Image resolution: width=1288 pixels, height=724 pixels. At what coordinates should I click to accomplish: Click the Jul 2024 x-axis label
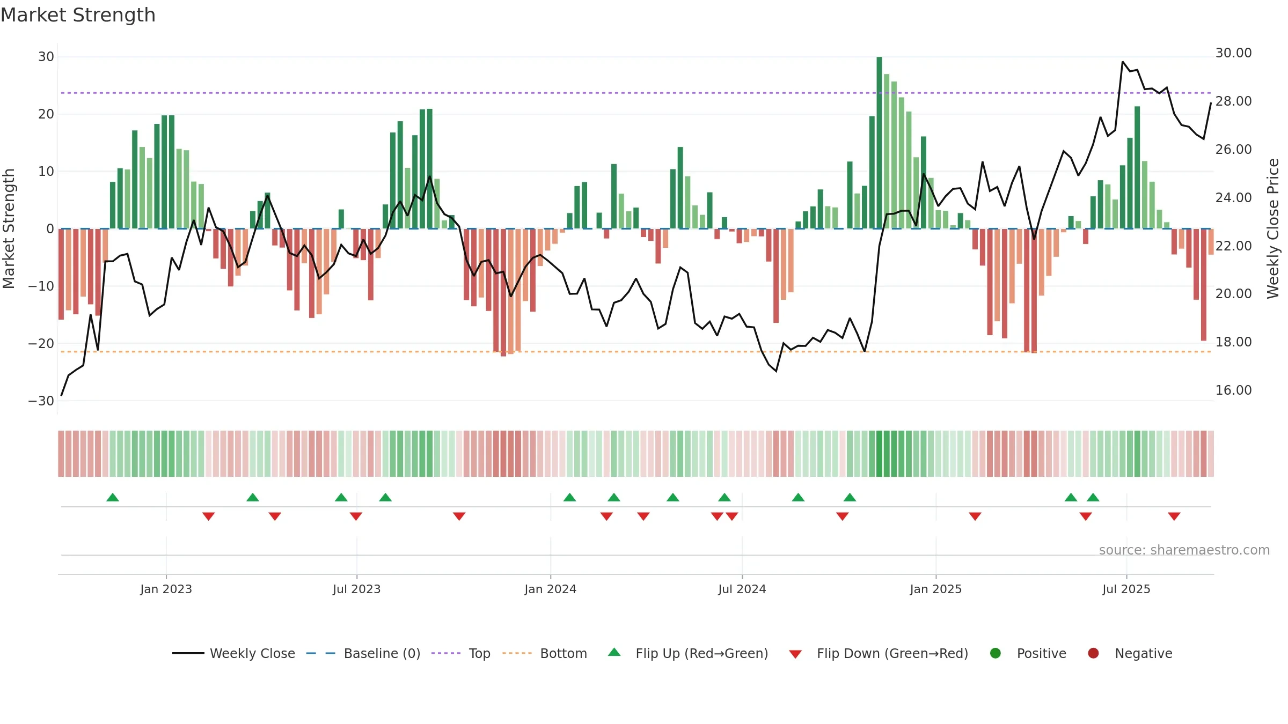[742, 589]
